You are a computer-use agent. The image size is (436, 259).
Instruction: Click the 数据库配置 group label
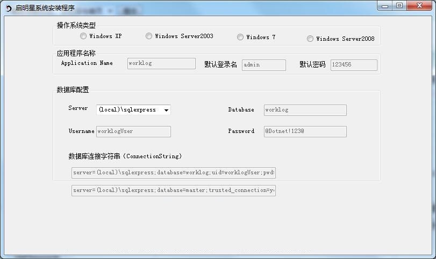coord(73,90)
